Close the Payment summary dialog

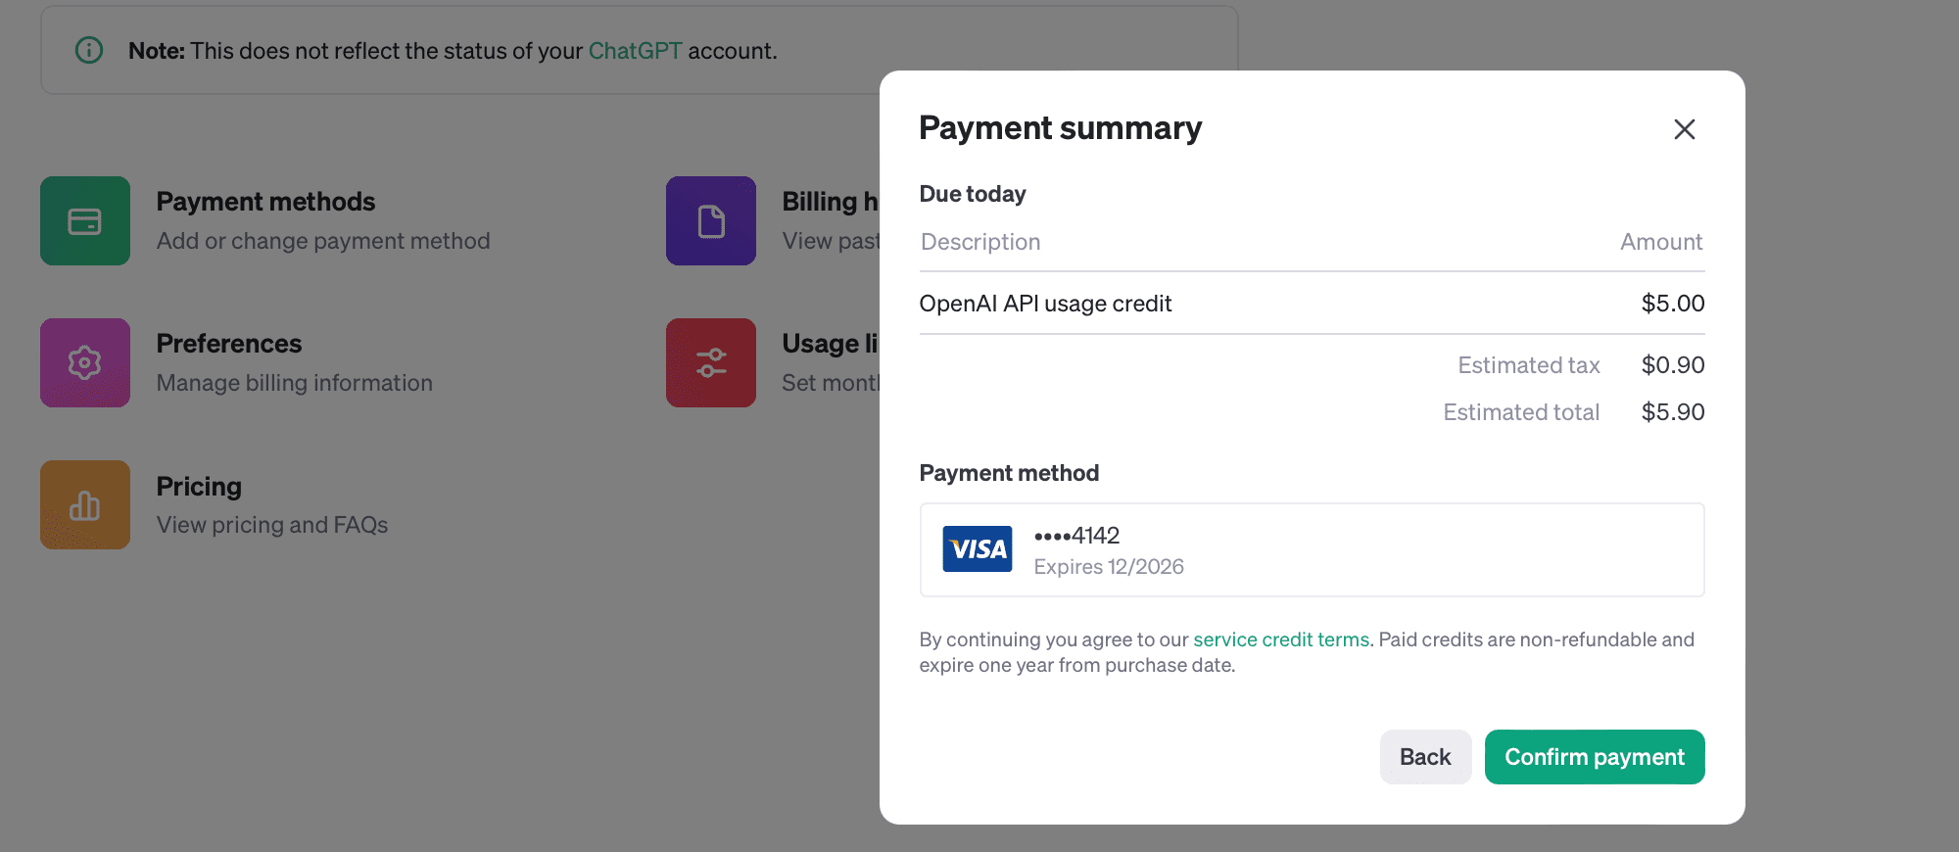click(1685, 129)
